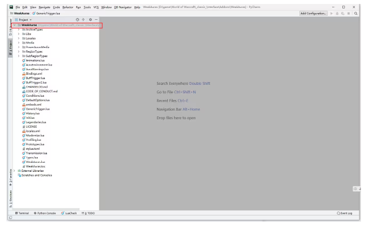Open the Navigate menu
The width and height of the screenshot is (370, 225).
[x=45, y=7]
